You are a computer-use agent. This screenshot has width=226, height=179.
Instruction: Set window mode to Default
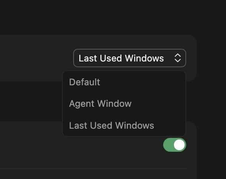coord(124,82)
